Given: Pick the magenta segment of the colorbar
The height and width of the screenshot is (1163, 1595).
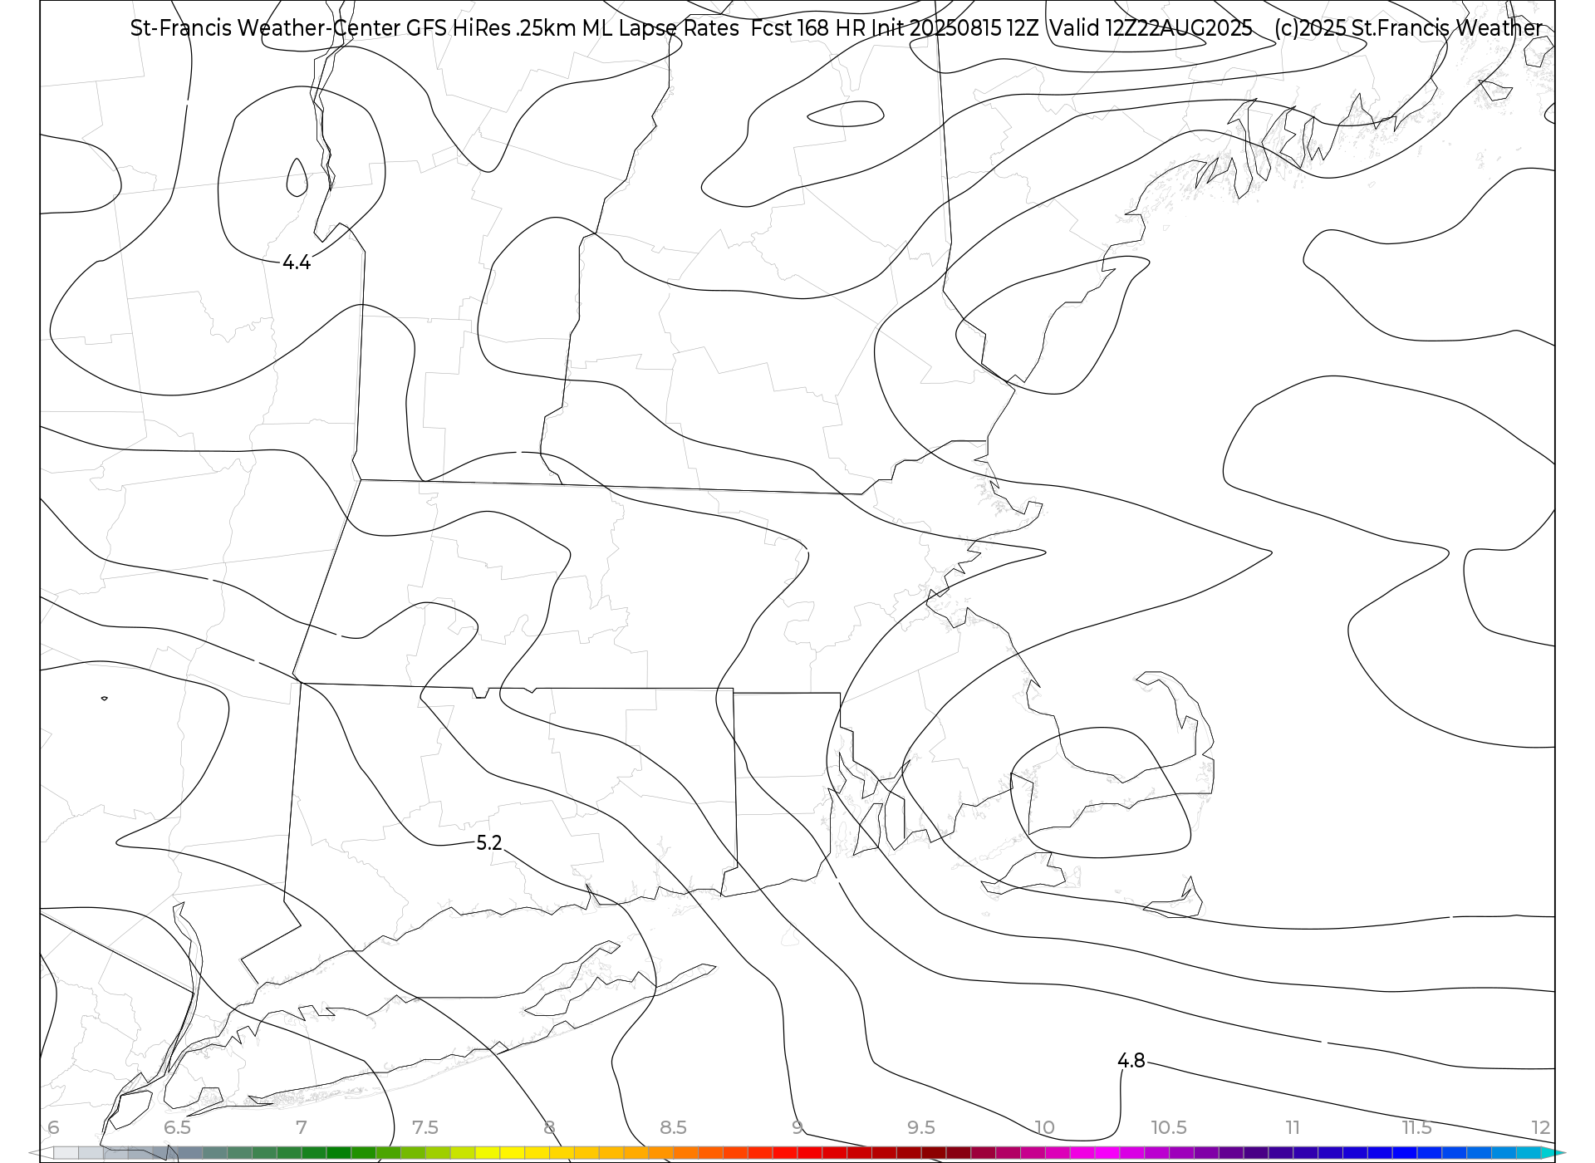Looking at the screenshot, I should (x=1107, y=1153).
